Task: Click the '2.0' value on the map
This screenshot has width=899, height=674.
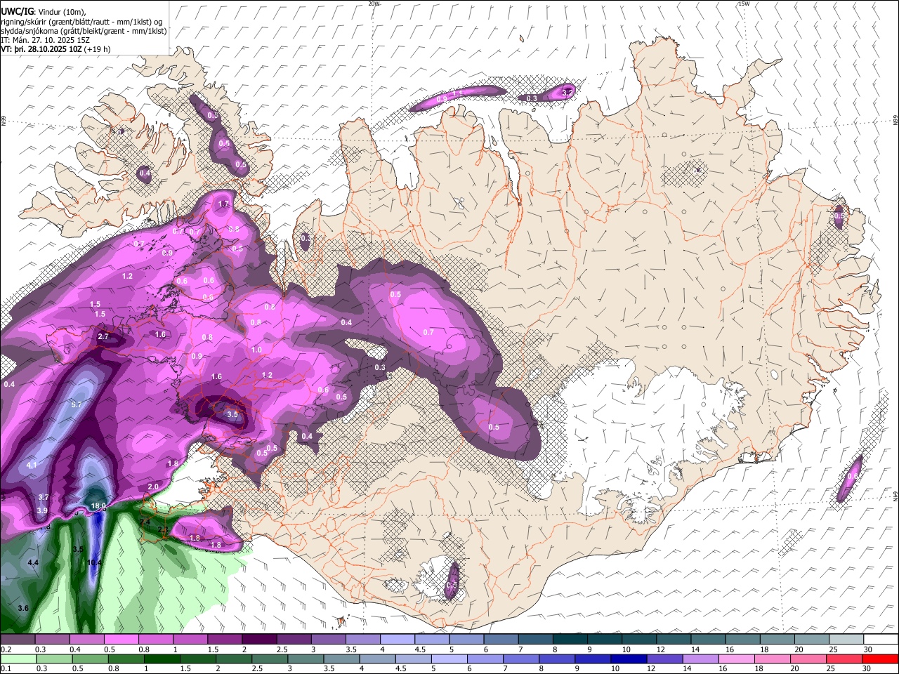Action: (x=153, y=487)
